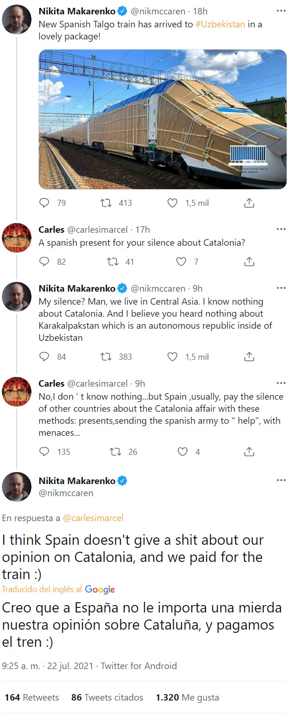This screenshot has height=714, width=287.
Task: Reply to Nikita's Talgo train tweet
Action: pyautogui.click(x=44, y=203)
